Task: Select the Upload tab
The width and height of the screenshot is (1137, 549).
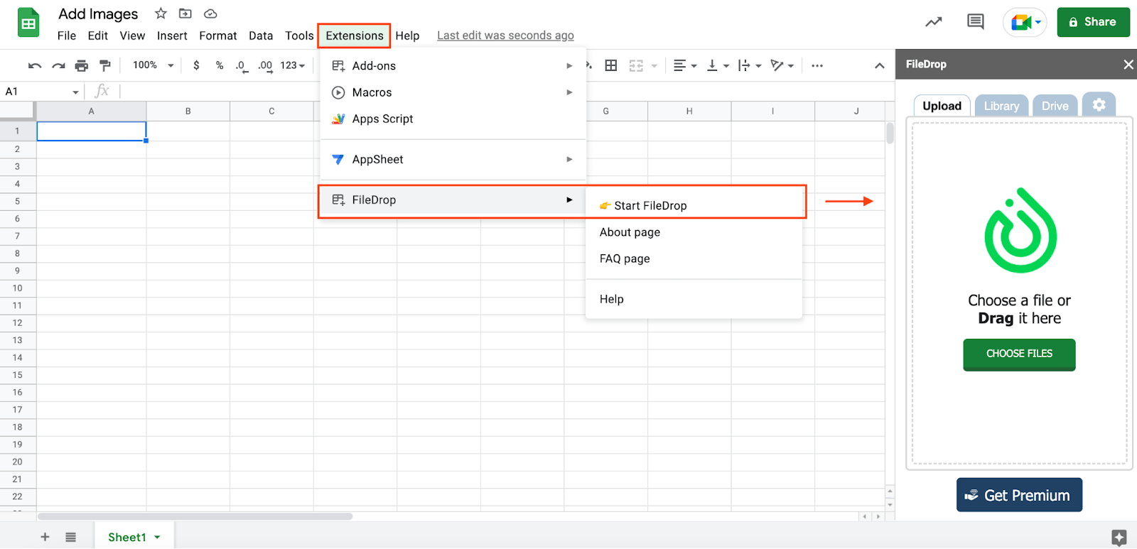Action: [x=942, y=106]
